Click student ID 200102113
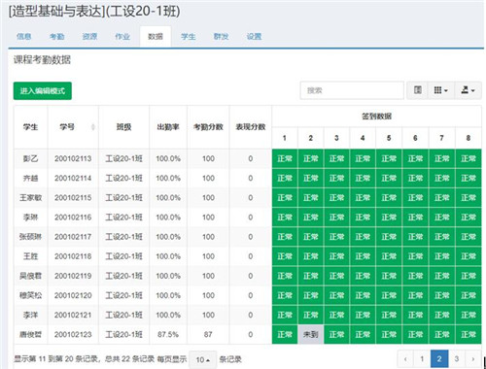 click(73, 158)
